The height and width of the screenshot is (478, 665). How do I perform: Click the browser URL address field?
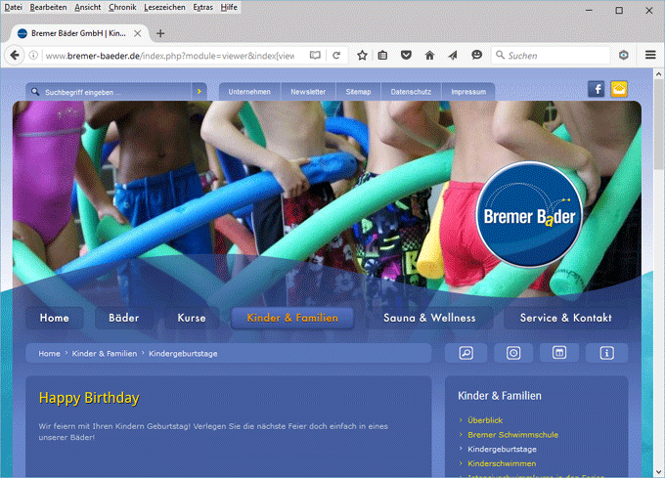[x=169, y=56]
